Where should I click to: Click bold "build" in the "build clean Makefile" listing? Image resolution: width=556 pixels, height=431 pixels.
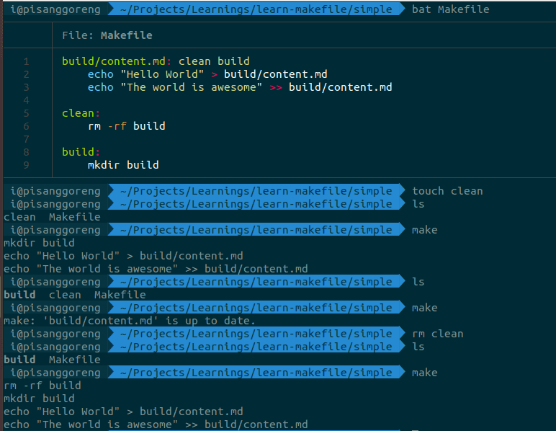pyautogui.click(x=19, y=295)
